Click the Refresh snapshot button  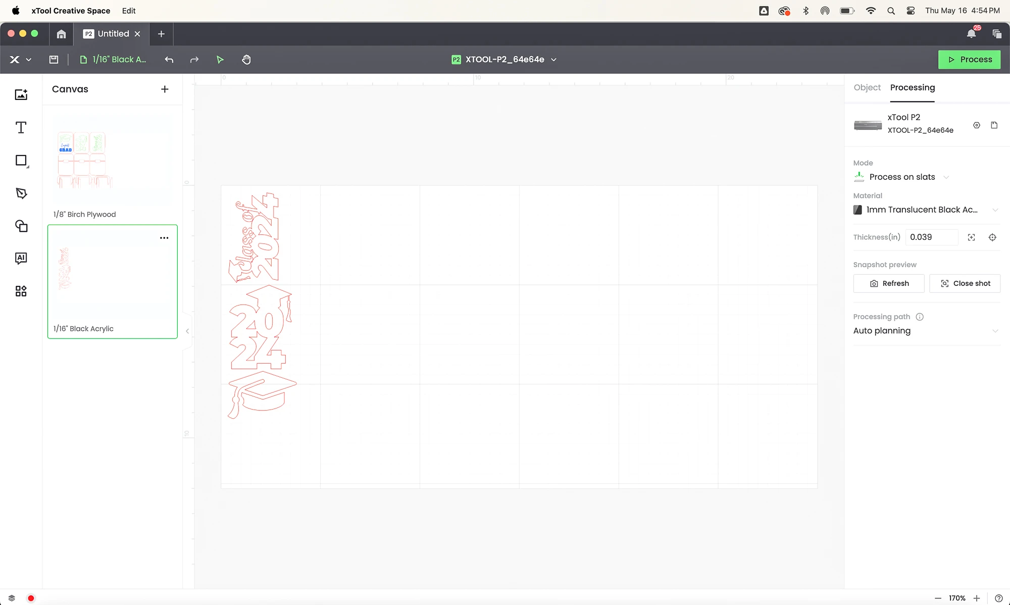pos(889,283)
